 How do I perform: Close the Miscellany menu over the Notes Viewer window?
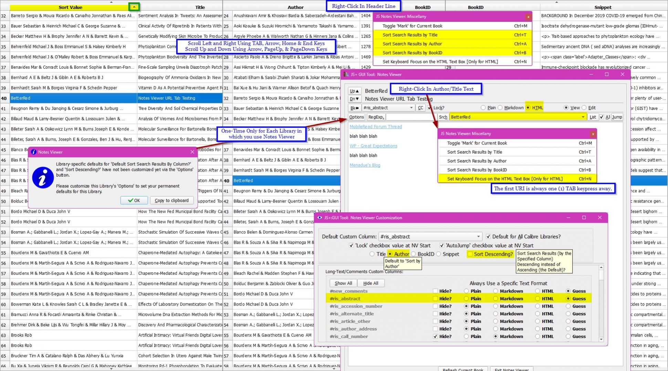[x=593, y=134]
